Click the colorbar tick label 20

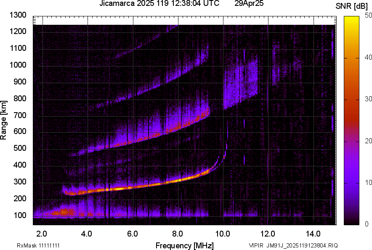368,141
